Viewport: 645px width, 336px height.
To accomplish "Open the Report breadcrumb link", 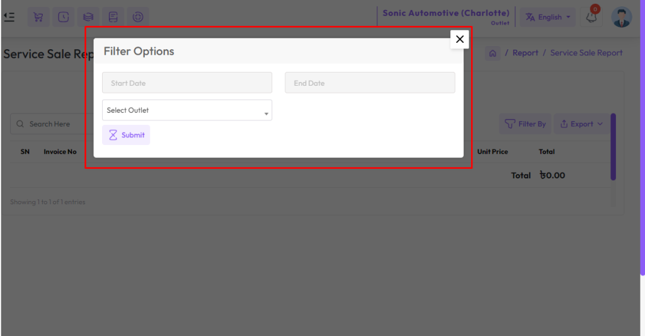I will click(x=525, y=53).
